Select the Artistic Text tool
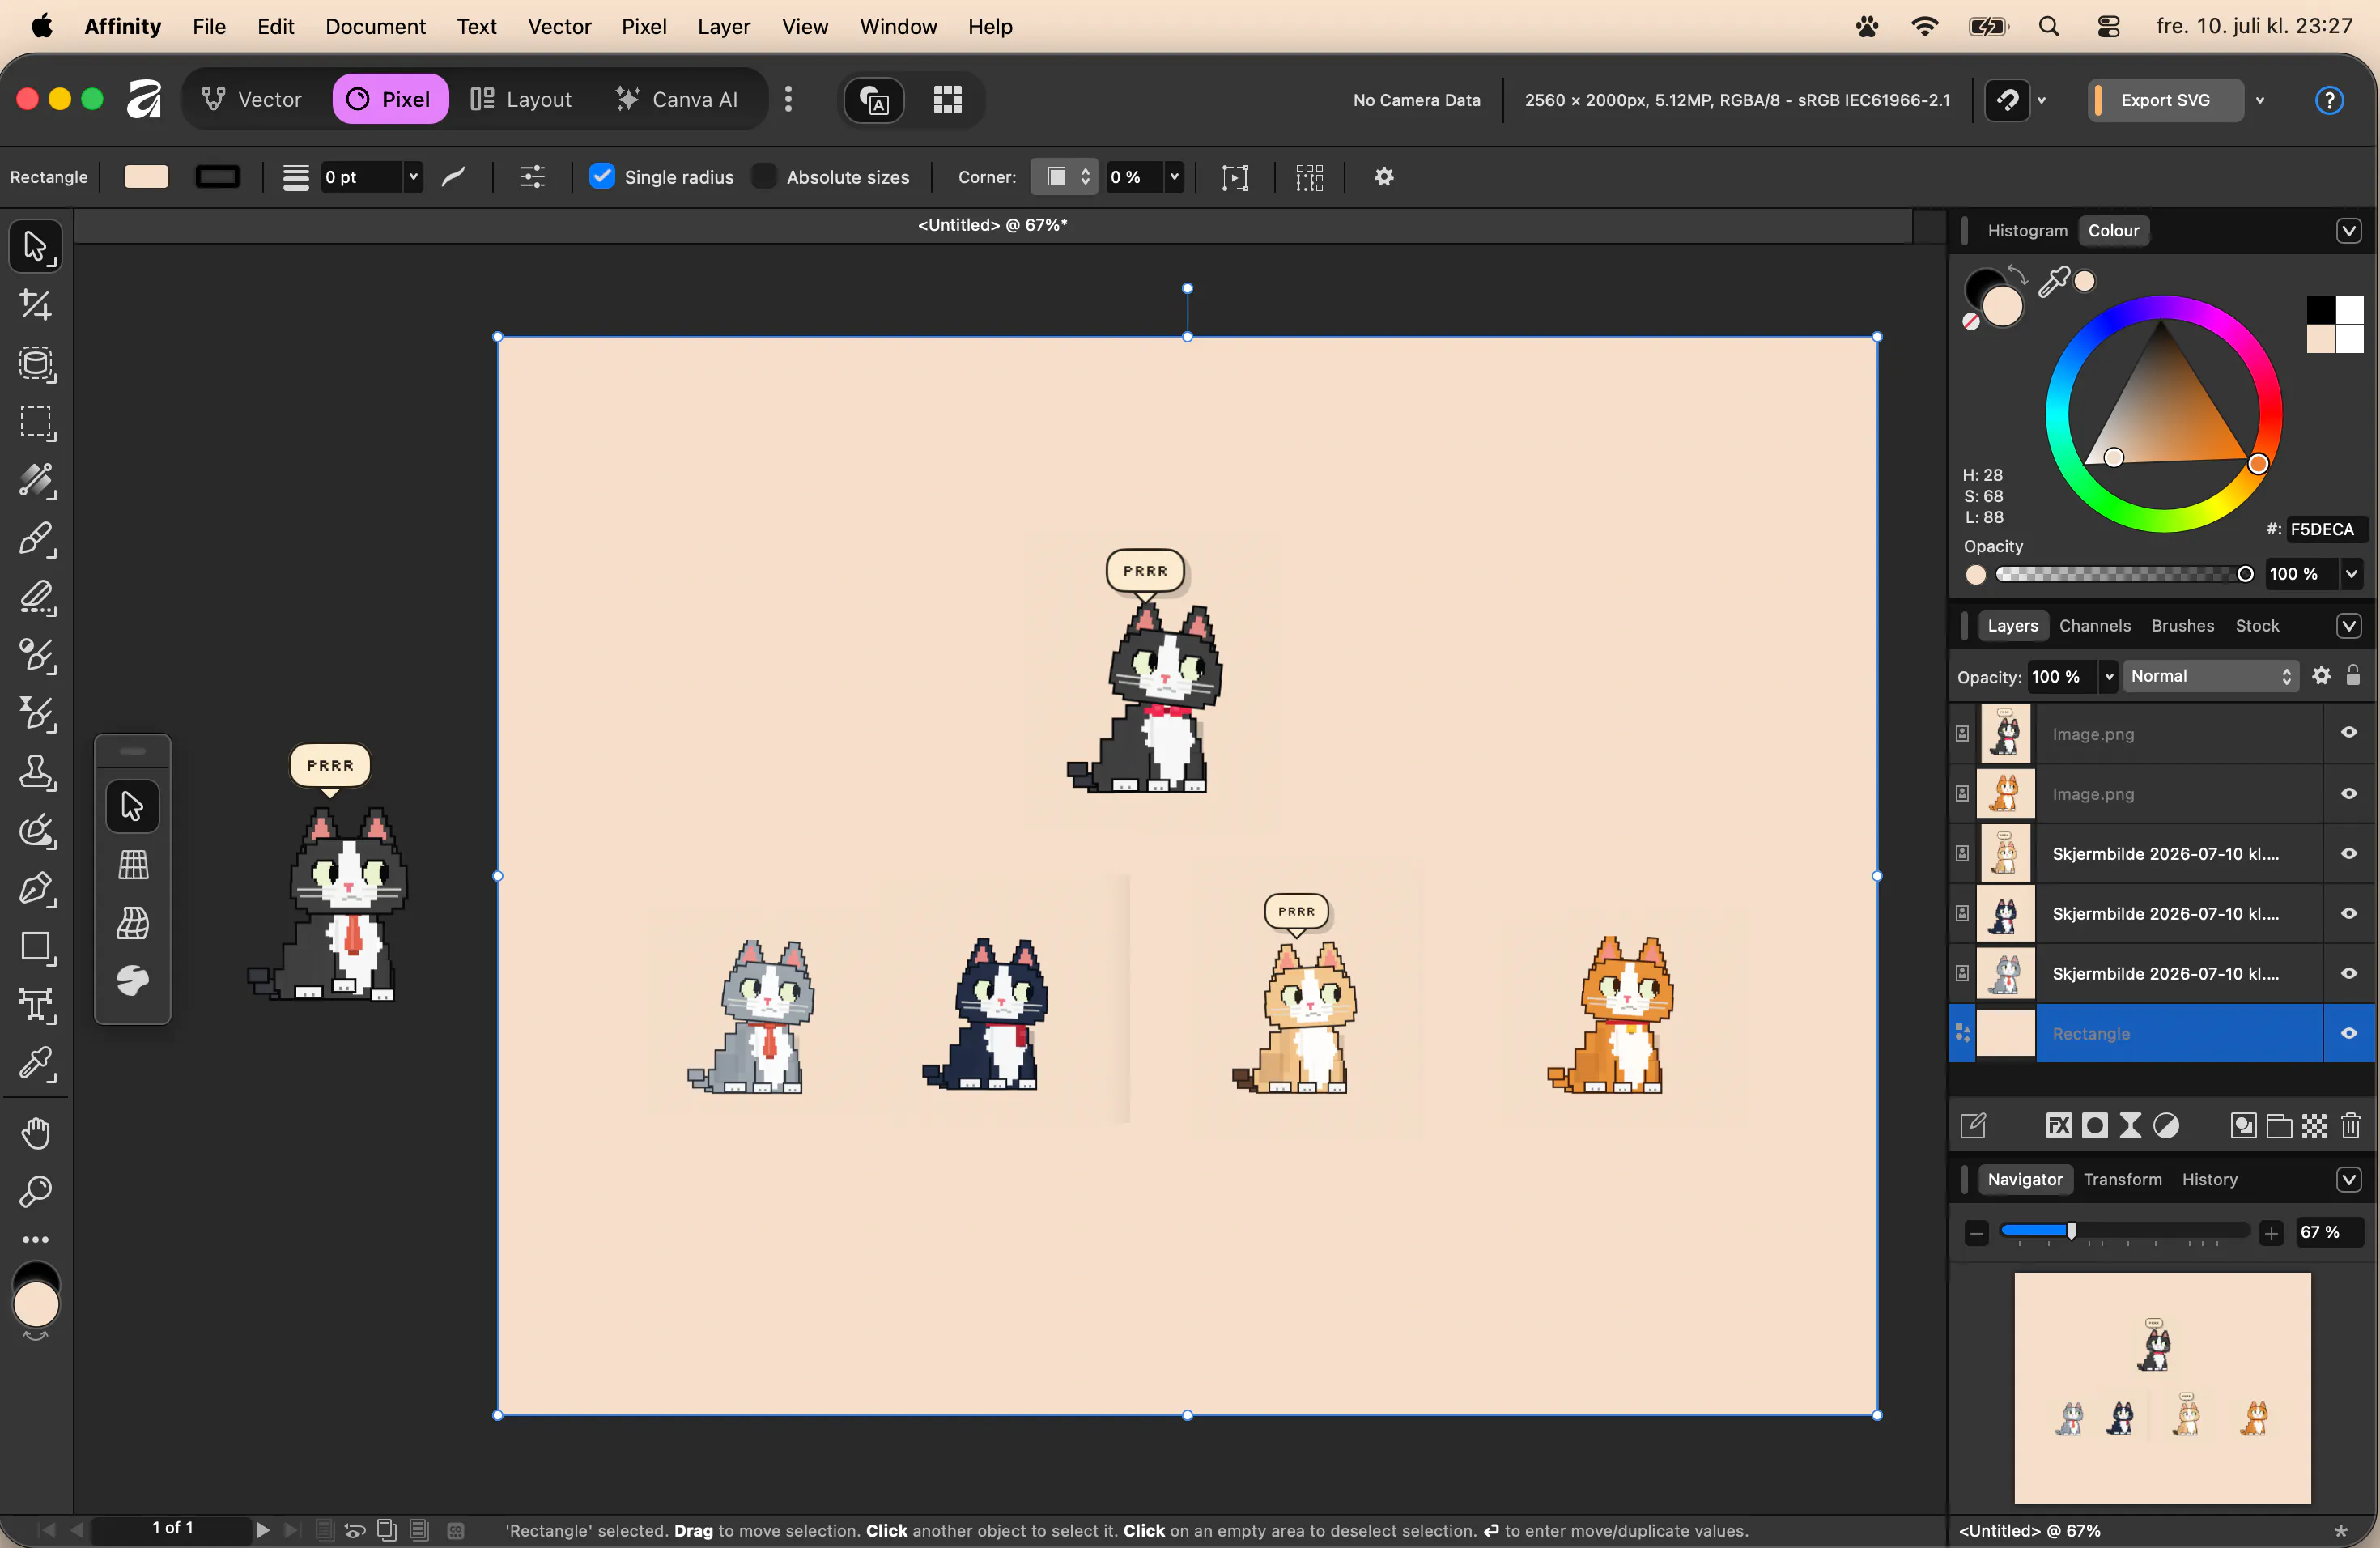This screenshot has width=2380, height=1548. [36, 1005]
